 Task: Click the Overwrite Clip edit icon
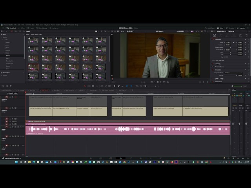click(x=106, y=86)
